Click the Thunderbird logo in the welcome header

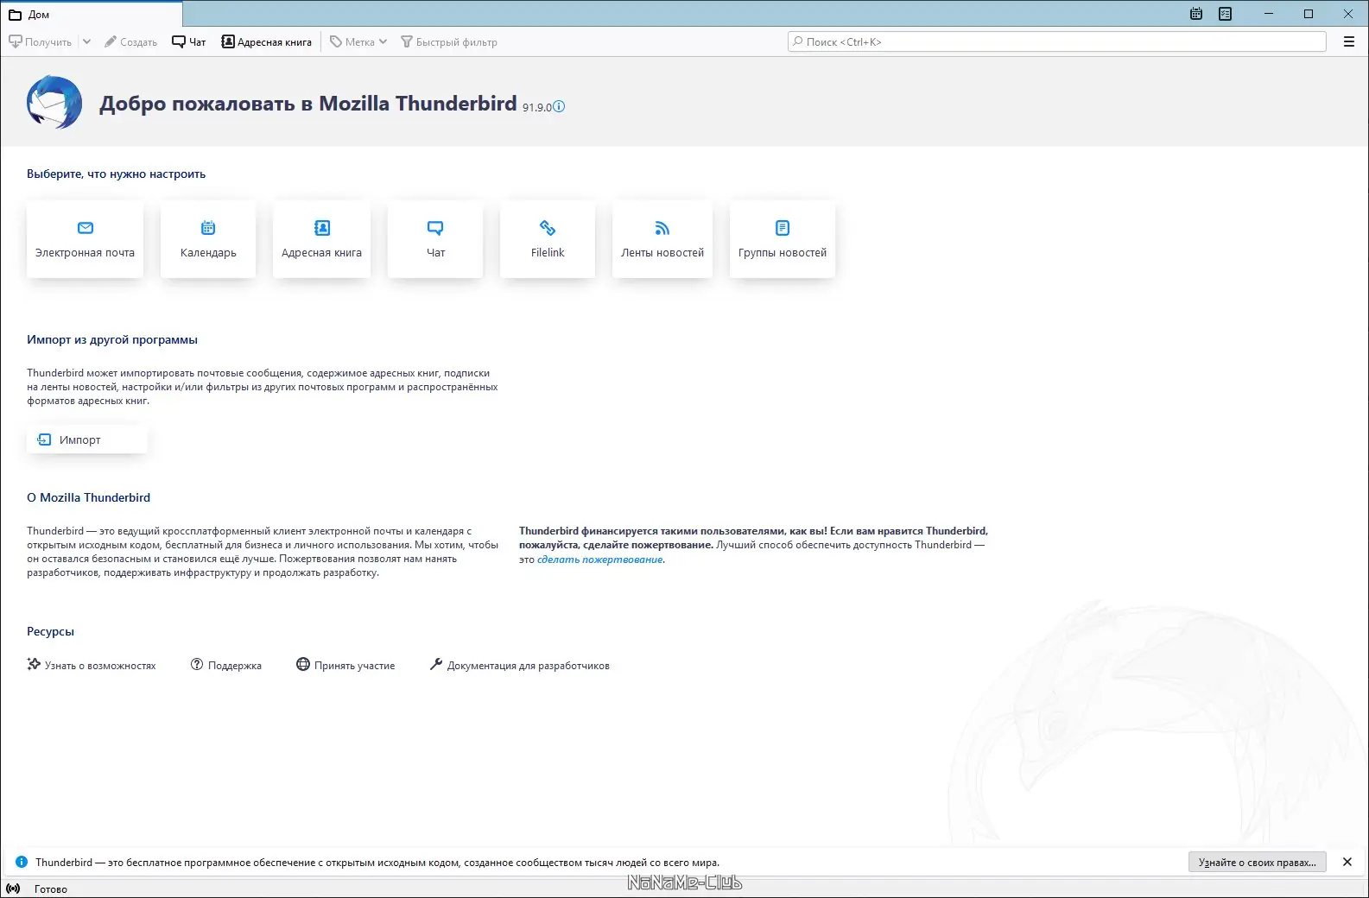(54, 102)
